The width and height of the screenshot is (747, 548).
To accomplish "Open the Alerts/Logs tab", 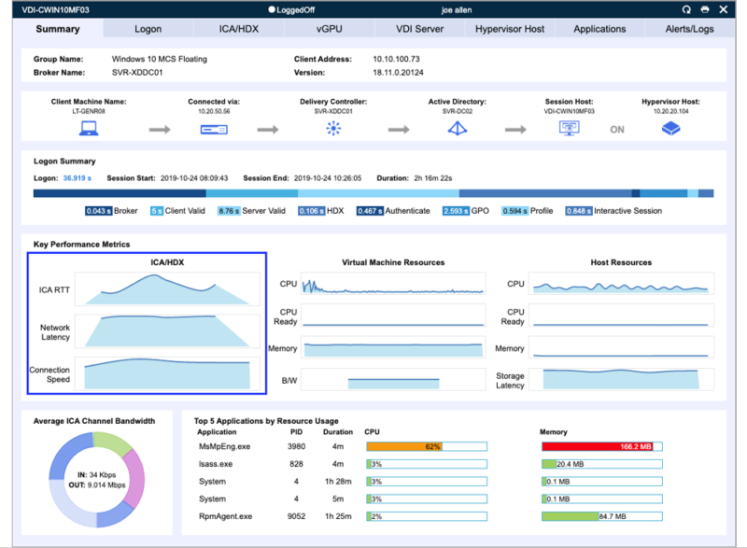I will pos(689,29).
